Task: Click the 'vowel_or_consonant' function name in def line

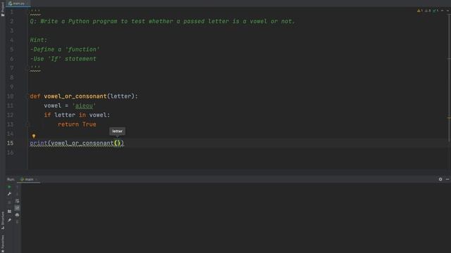Action: pos(75,96)
